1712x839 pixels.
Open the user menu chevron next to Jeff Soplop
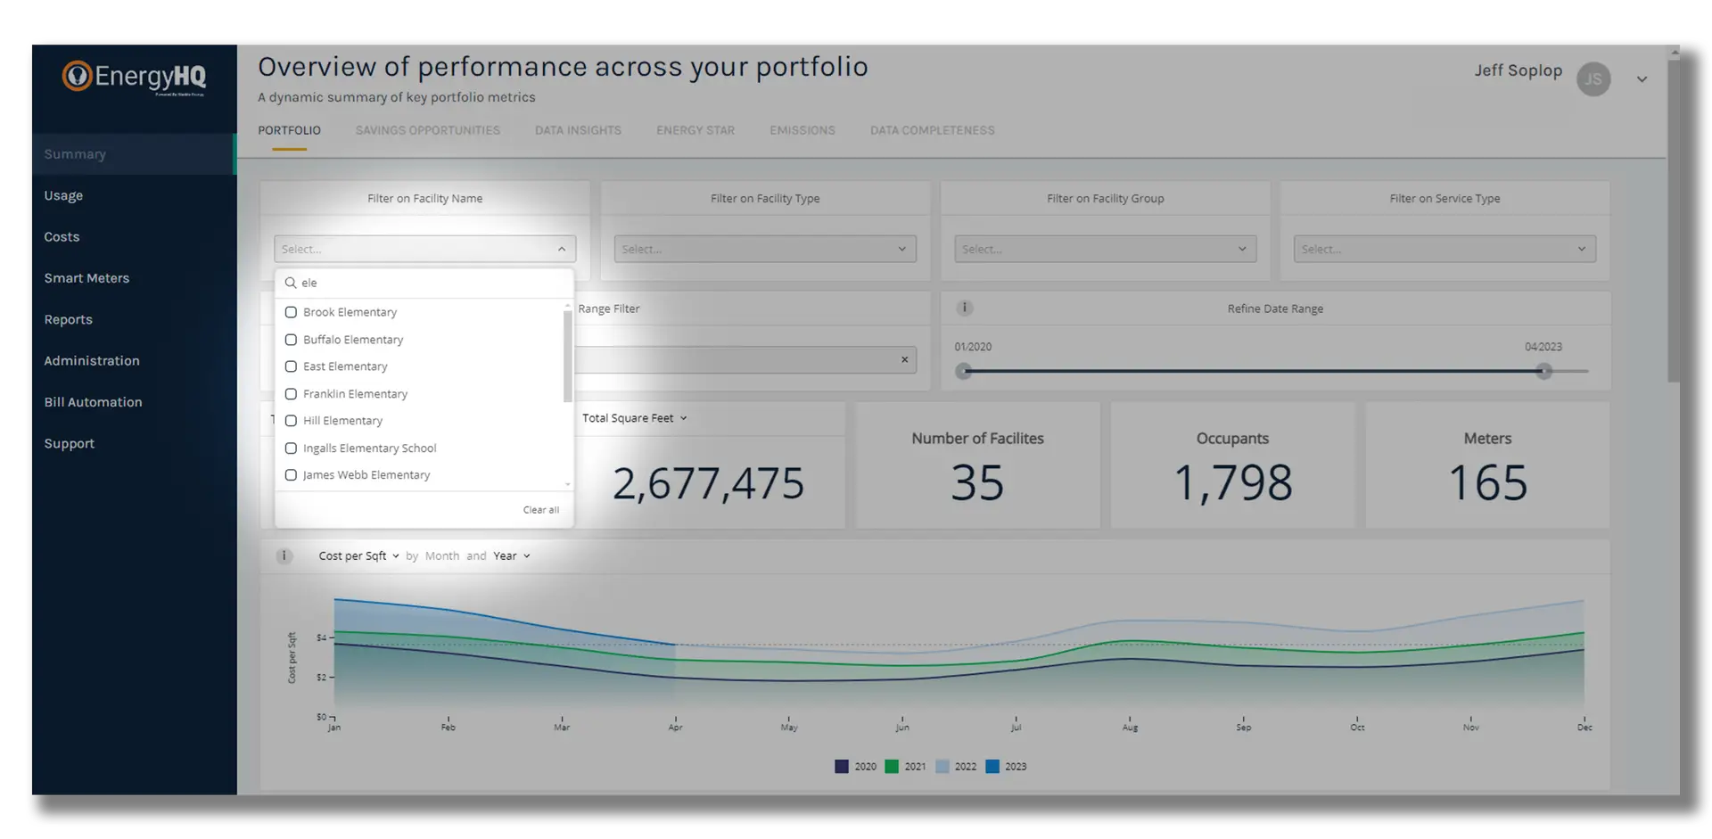[1642, 79]
